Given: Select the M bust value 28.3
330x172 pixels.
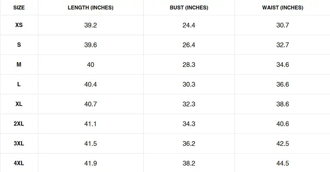Looking at the screenshot, I should [189, 65].
